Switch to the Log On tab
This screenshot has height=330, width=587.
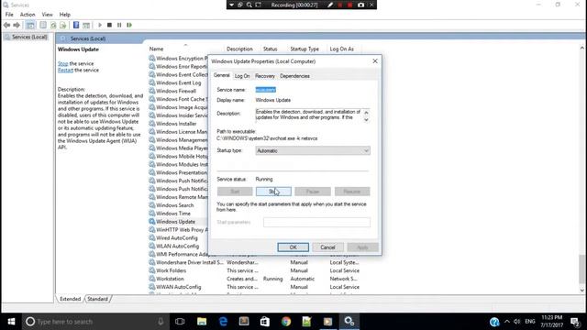[x=242, y=76]
